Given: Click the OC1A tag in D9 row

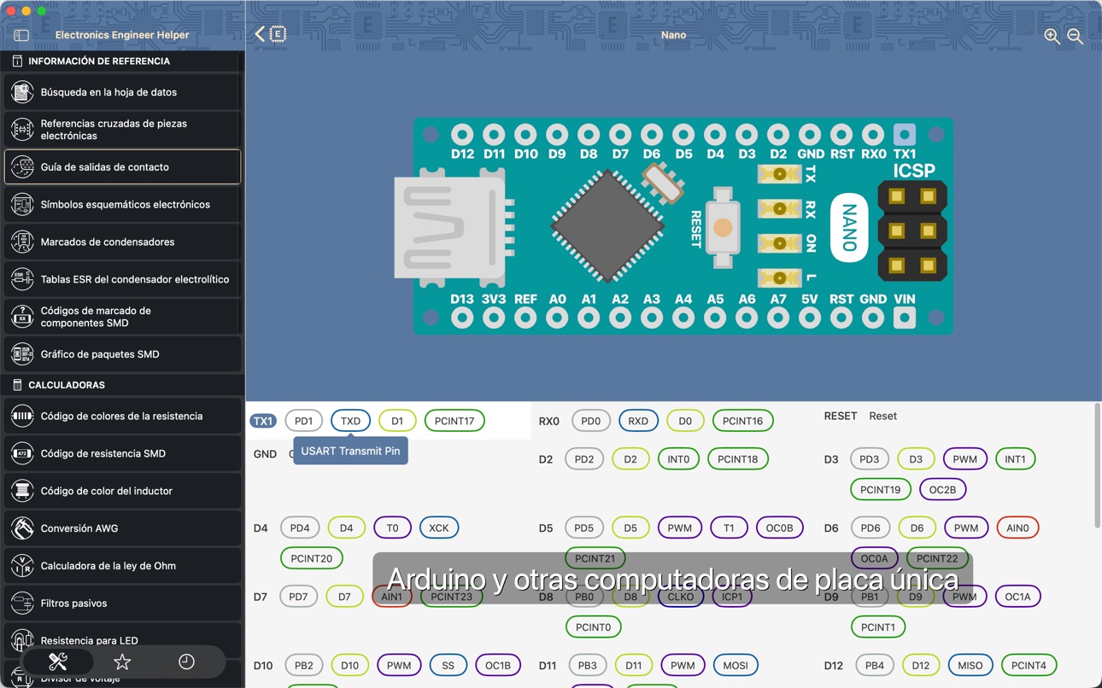Looking at the screenshot, I should (x=1017, y=597).
